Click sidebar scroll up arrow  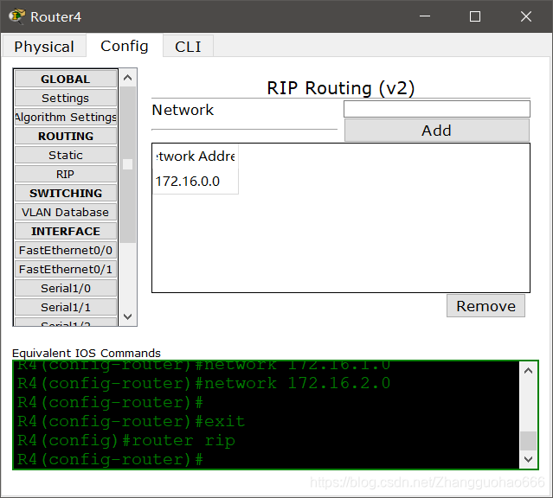[128, 78]
